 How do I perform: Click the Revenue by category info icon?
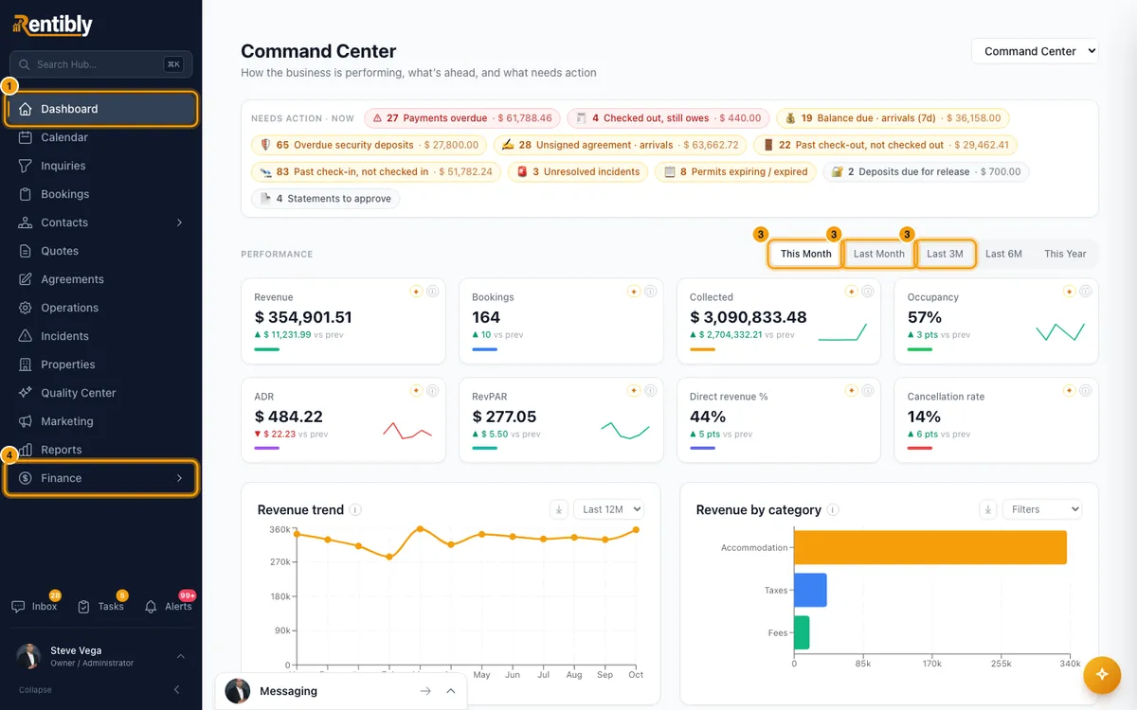[x=833, y=509]
